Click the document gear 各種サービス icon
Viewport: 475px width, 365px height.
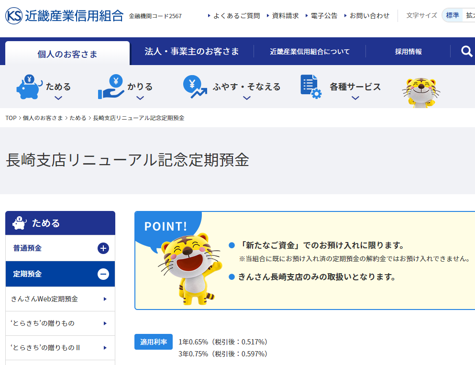(311, 87)
